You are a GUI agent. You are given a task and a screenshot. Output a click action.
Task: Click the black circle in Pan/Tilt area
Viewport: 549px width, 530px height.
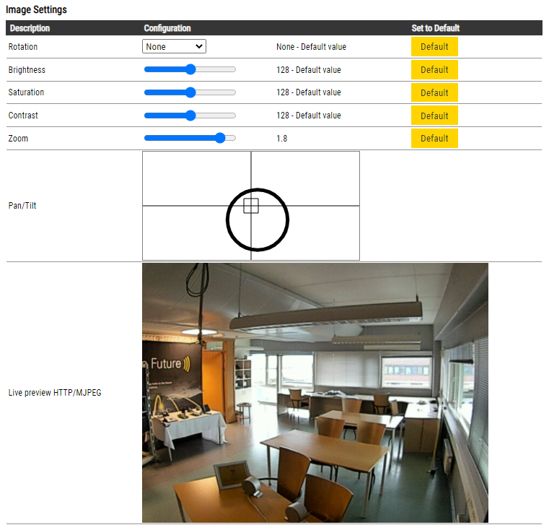[258, 220]
